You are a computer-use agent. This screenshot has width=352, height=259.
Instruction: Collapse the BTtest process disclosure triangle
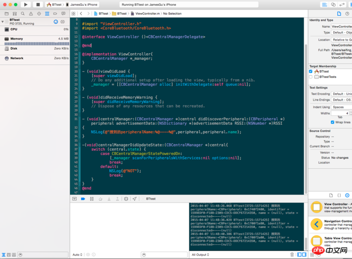pos(3,21)
